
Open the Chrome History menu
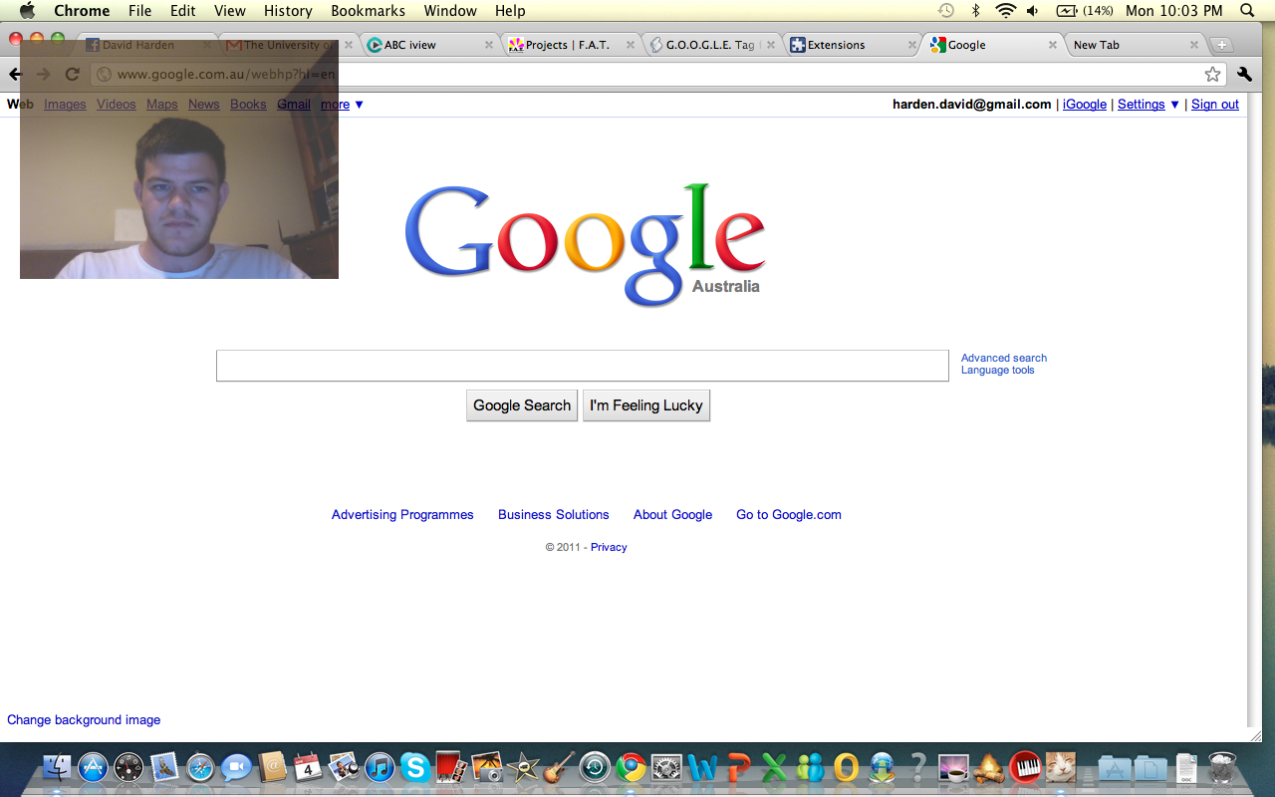pos(288,11)
